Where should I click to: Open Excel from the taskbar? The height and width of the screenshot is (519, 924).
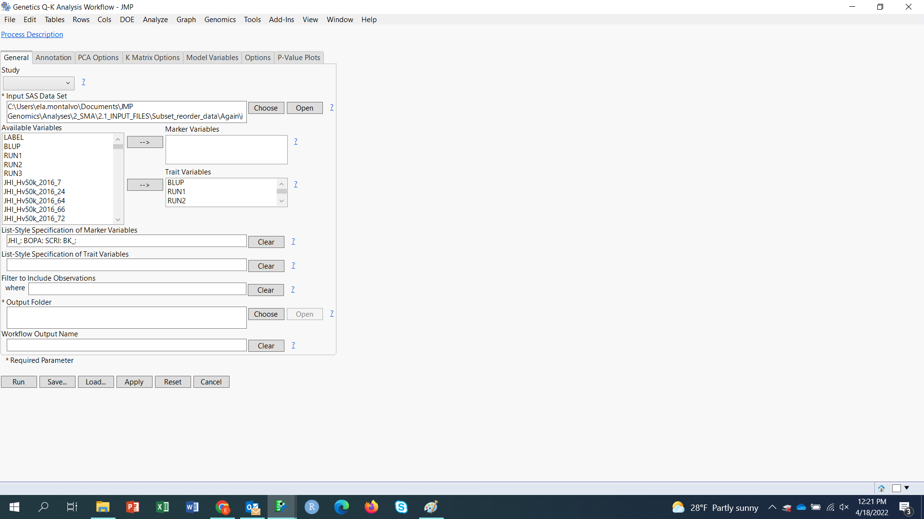coord(162,507)
